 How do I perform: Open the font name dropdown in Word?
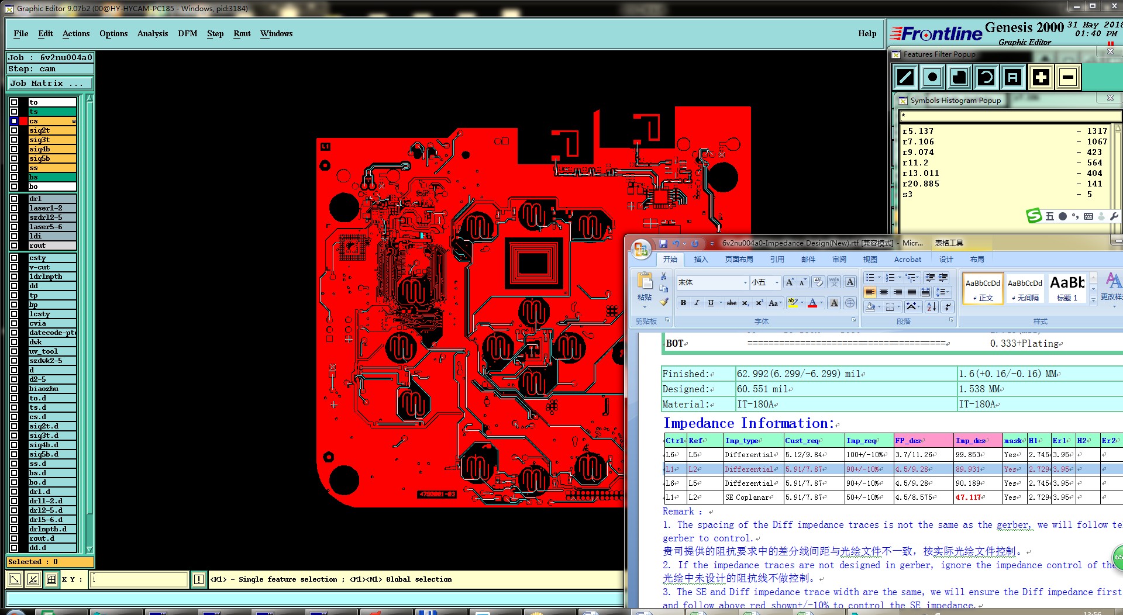coord(745,282)
